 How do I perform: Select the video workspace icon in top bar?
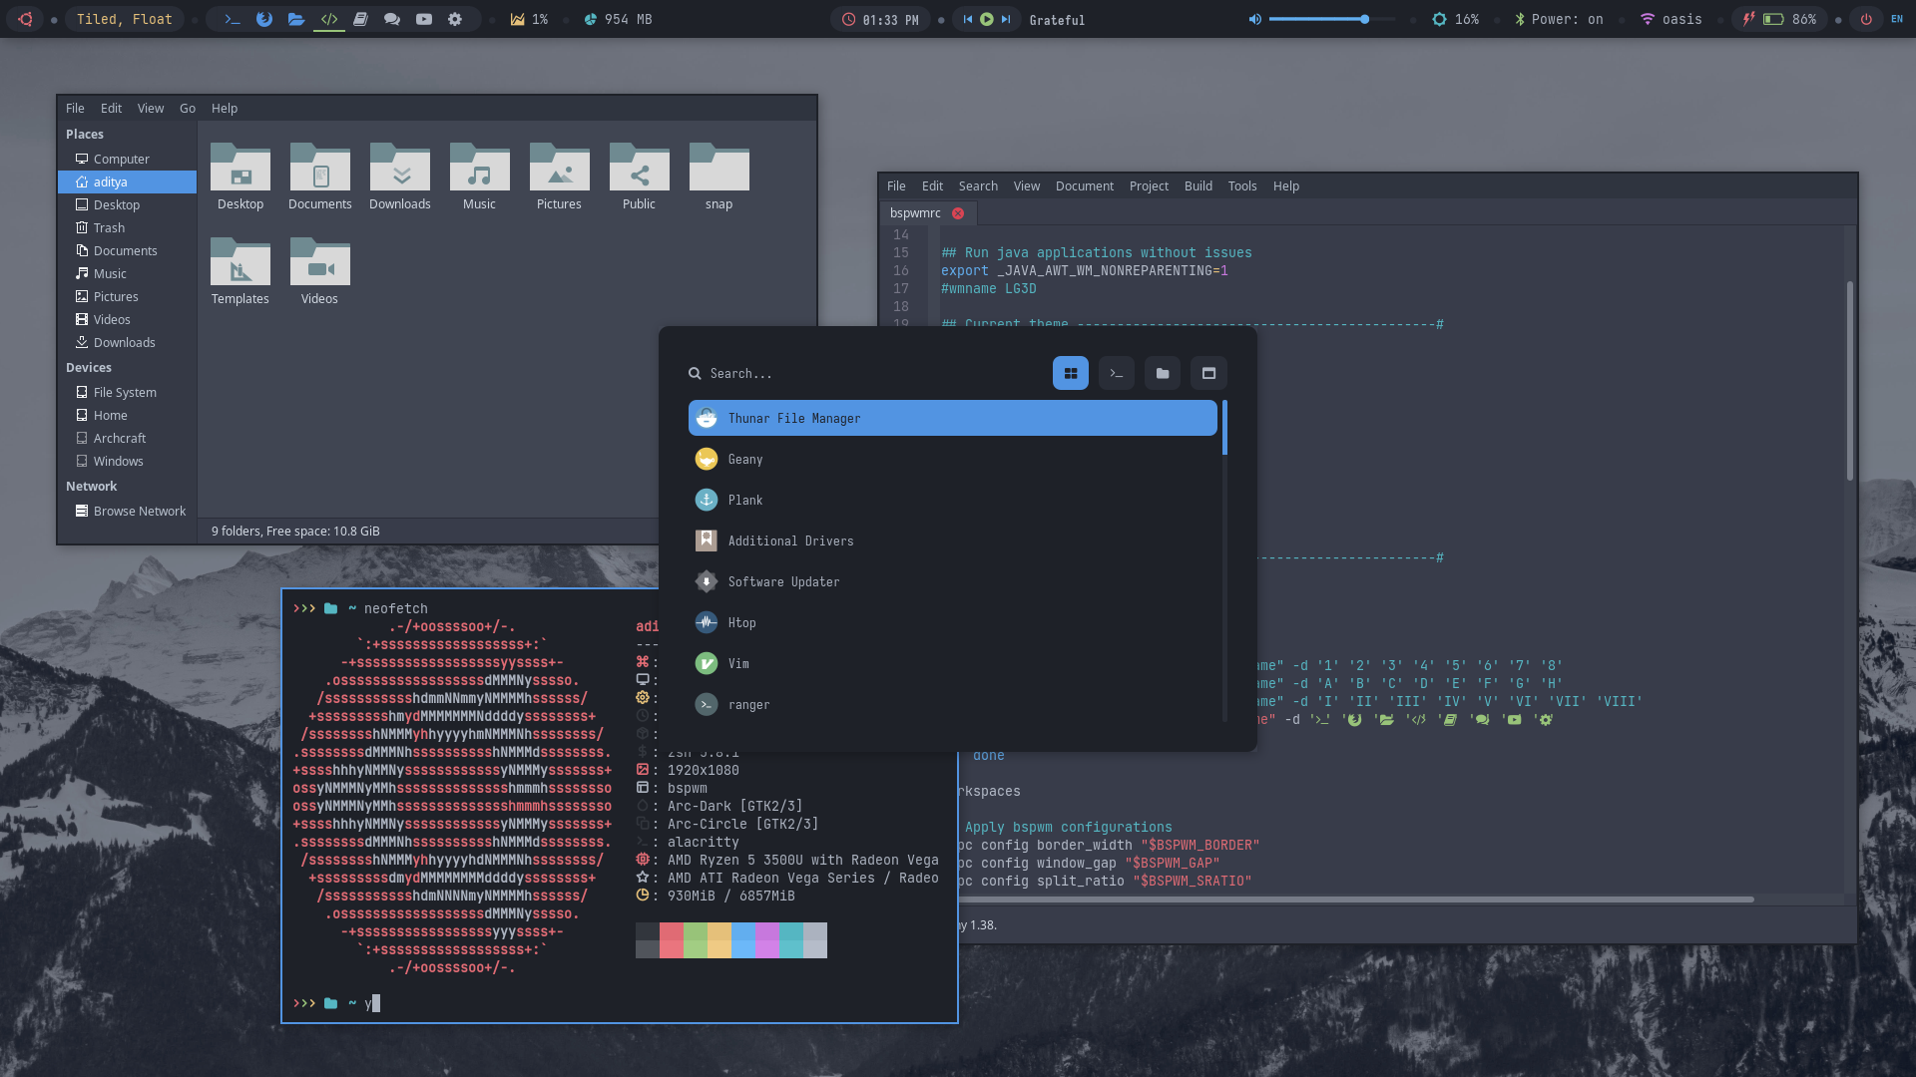(x=424, y=19)
